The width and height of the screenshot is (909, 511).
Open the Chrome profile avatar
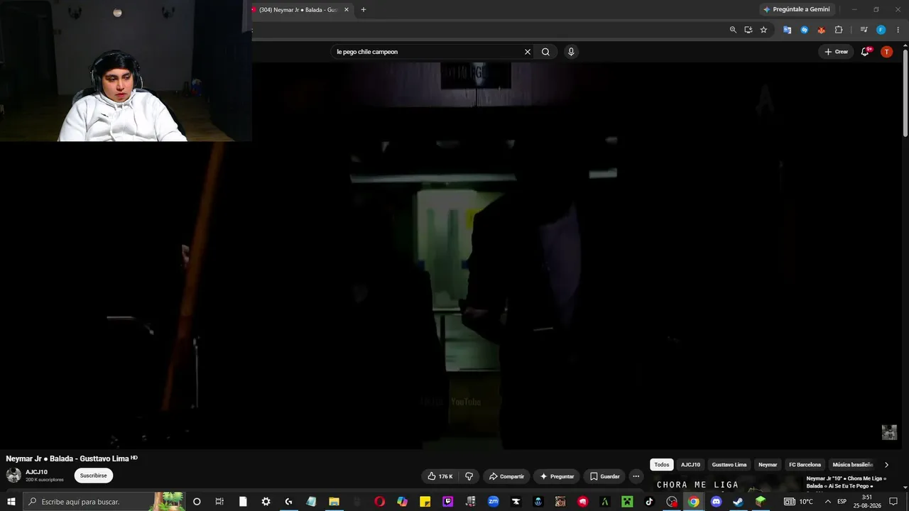click(881, 30)
